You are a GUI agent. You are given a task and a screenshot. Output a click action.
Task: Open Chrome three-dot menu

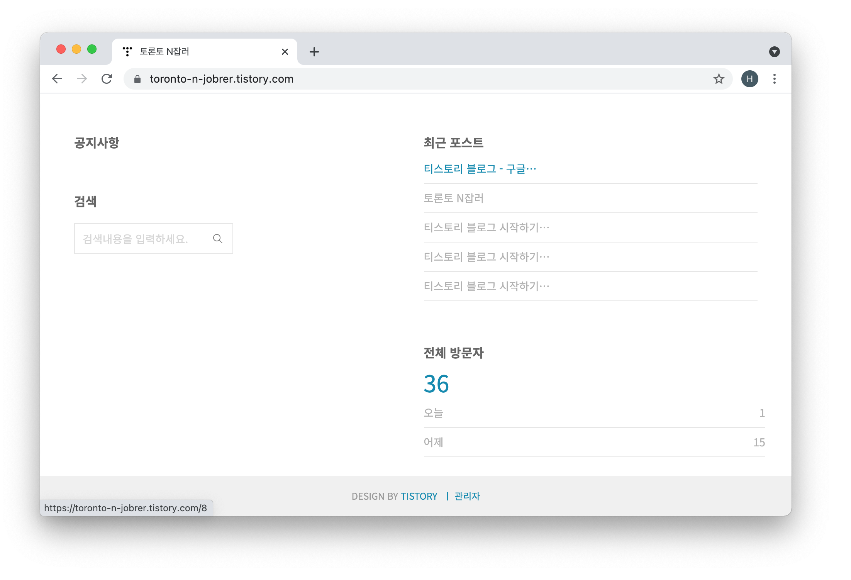pos(774,79)
